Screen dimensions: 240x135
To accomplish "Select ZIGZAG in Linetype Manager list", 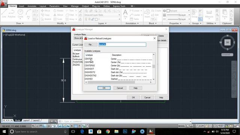I will pyautogui.click(x=76, y=65).
